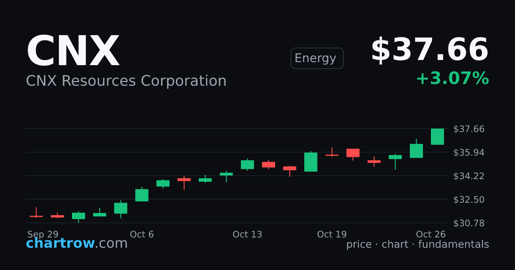Screen dimensions: 515x270
Task: Open the chartrow.com link
Action: click(x=77, y=243)
